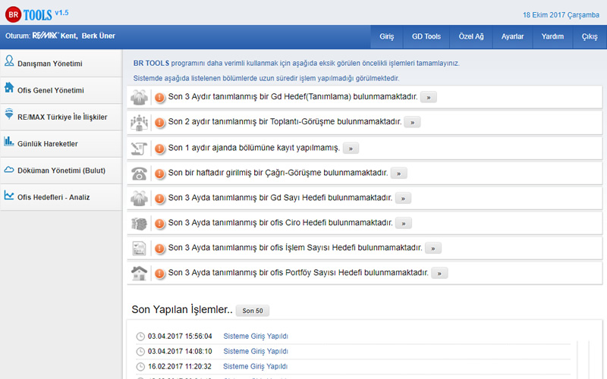607x379 pixels.
Task: Expand the ajanda bölümü arrow button
Action: pyautogui.click(x=351, y=148)
